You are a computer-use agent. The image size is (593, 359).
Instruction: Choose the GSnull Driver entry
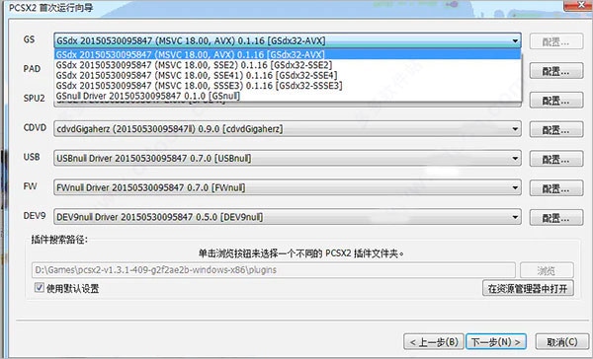point(288,96)
